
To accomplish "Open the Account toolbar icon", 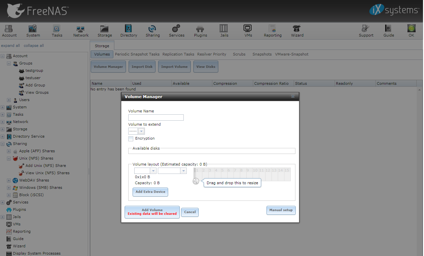I will (x=9, y=31).
